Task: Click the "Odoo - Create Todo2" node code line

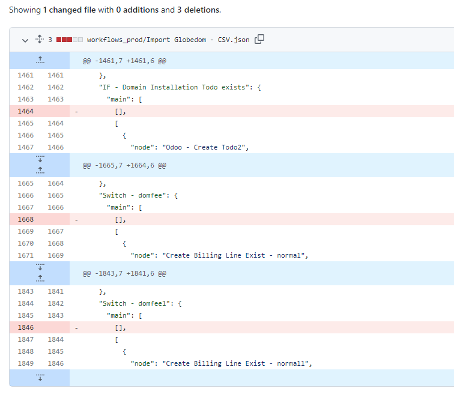Action: (189, 147)
